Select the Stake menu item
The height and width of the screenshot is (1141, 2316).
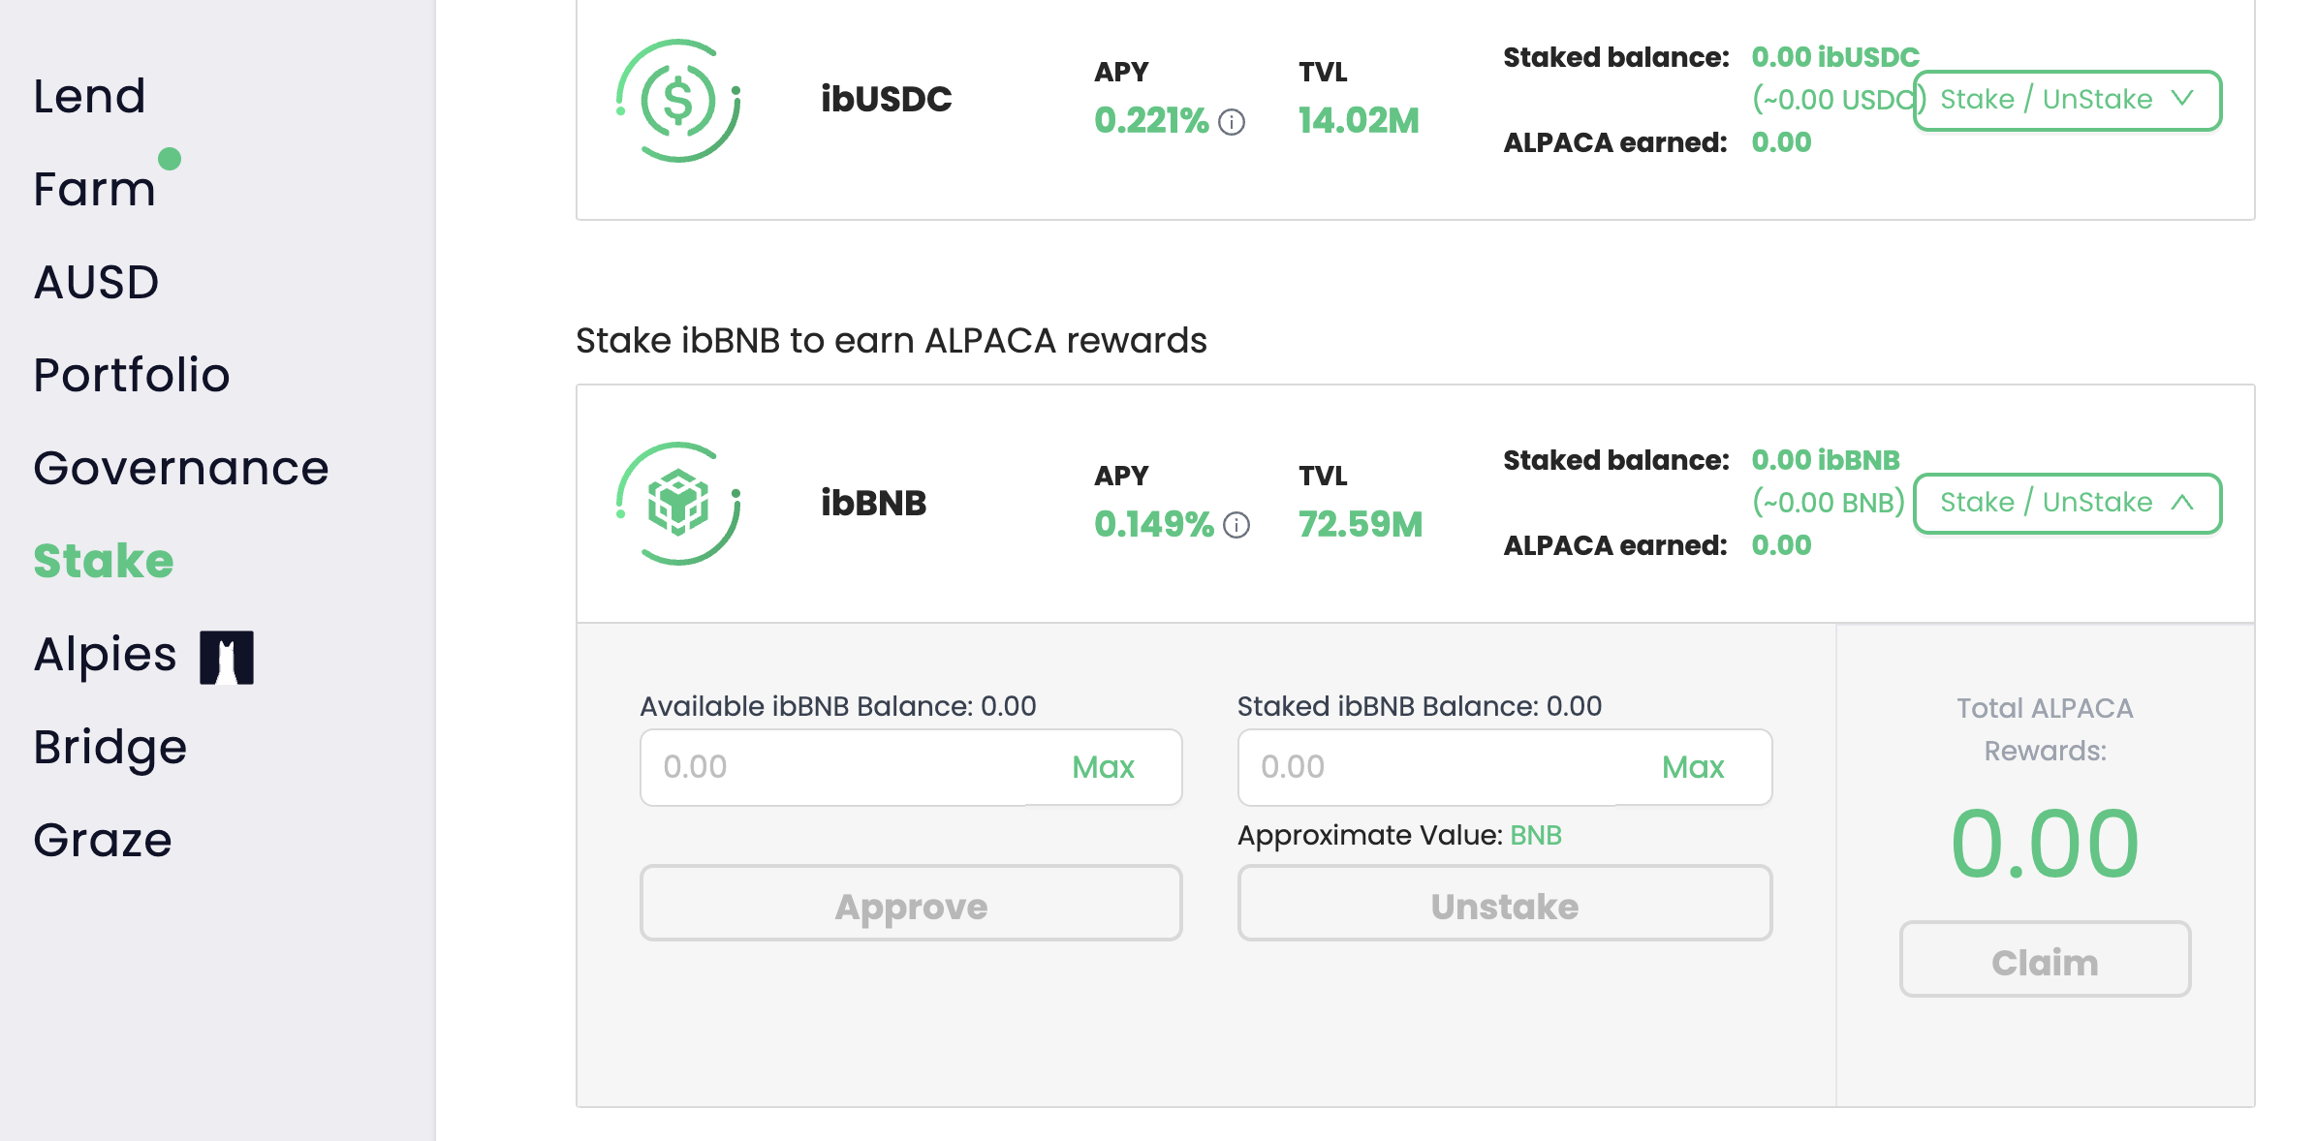104,561
